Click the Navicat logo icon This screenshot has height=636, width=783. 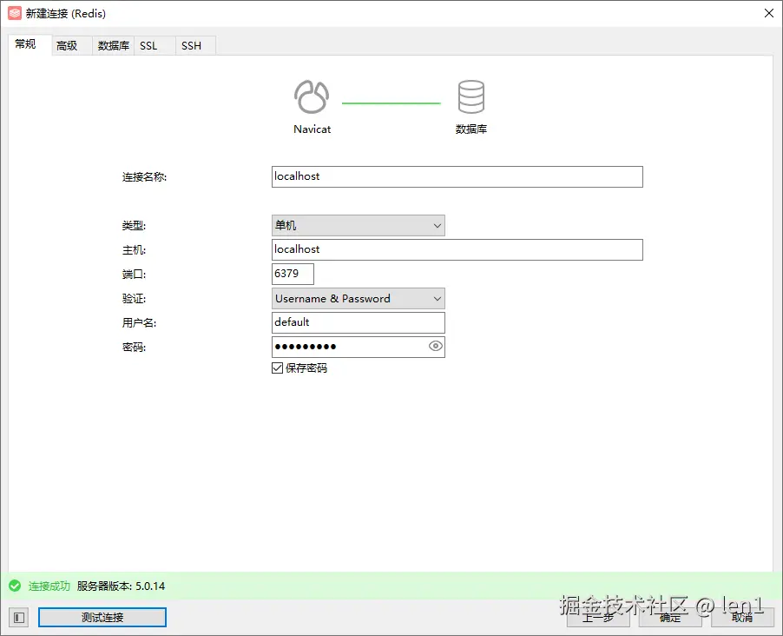click(312, 97)
